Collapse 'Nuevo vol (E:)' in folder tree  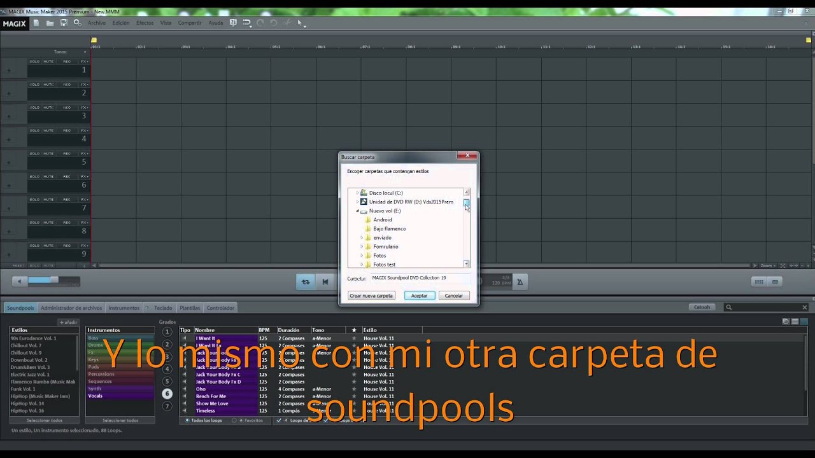click(x=357, y=211)
